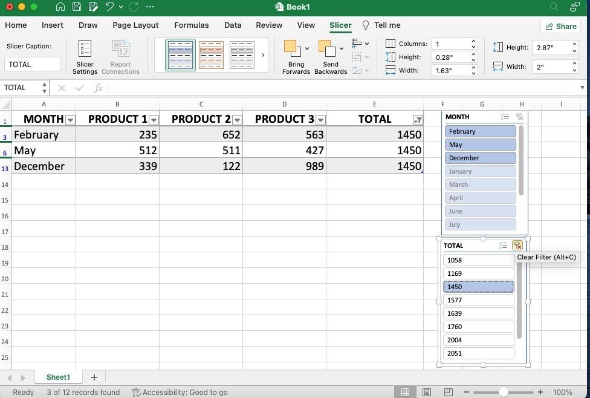Open the PRODUCT 3 filter dropdown
590x398 pixels.
coord(320,120)
